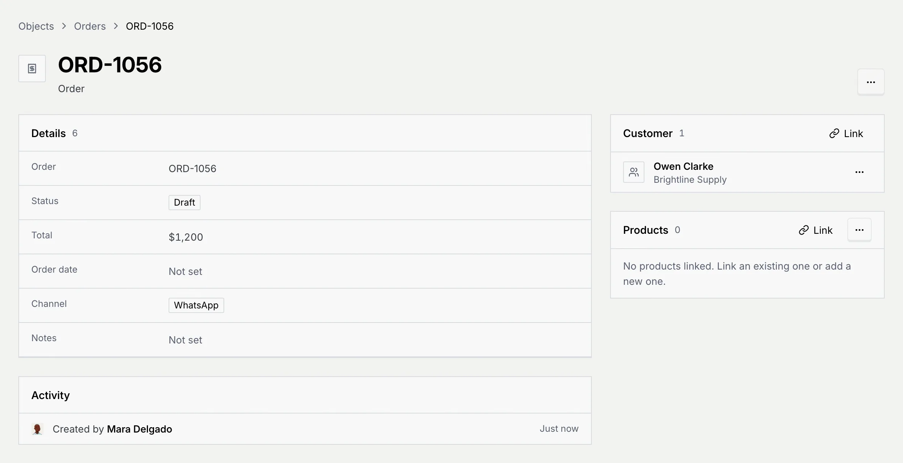Open the WhatsApp channel selector
903x463 pixels.
tap(196, 305)
